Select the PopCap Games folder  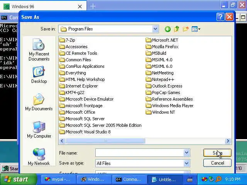pos(163,92)
